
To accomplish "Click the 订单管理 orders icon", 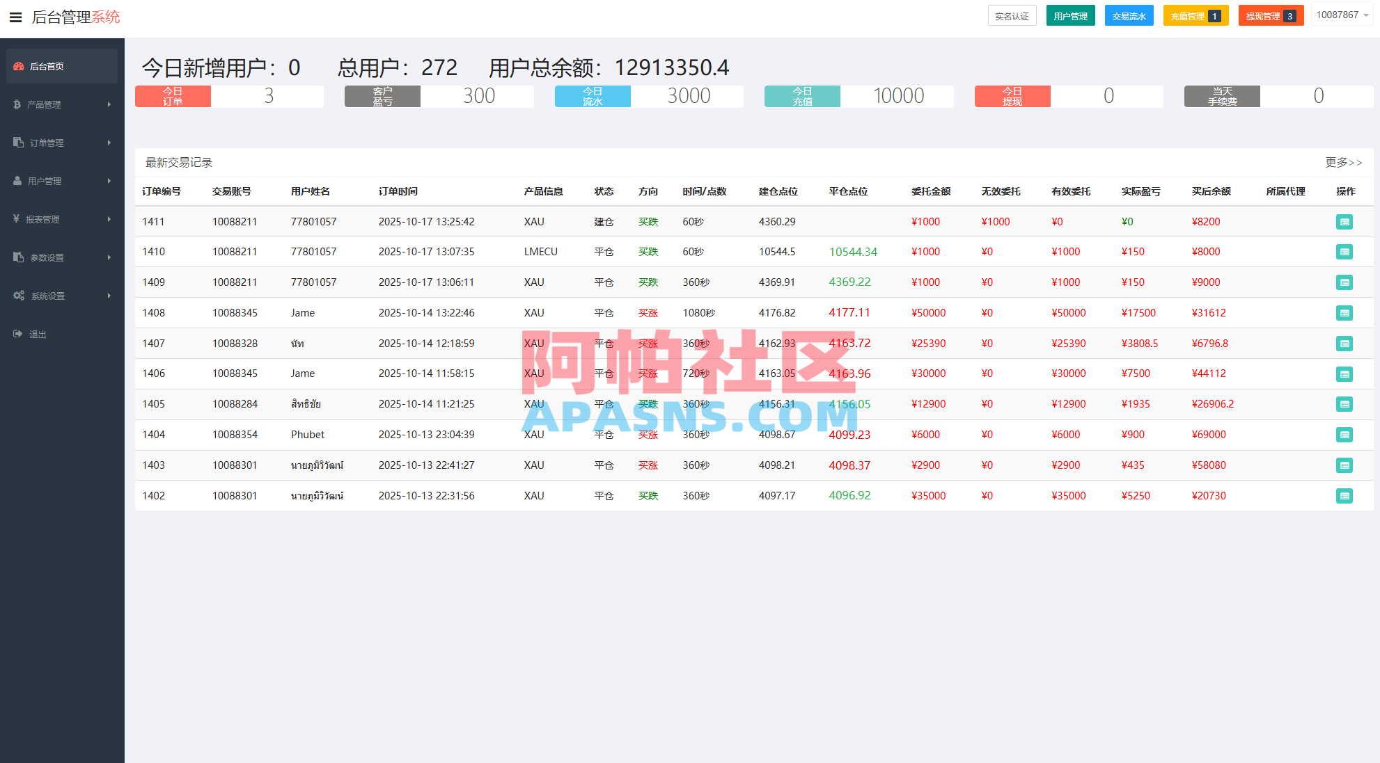I will point(17,142).
